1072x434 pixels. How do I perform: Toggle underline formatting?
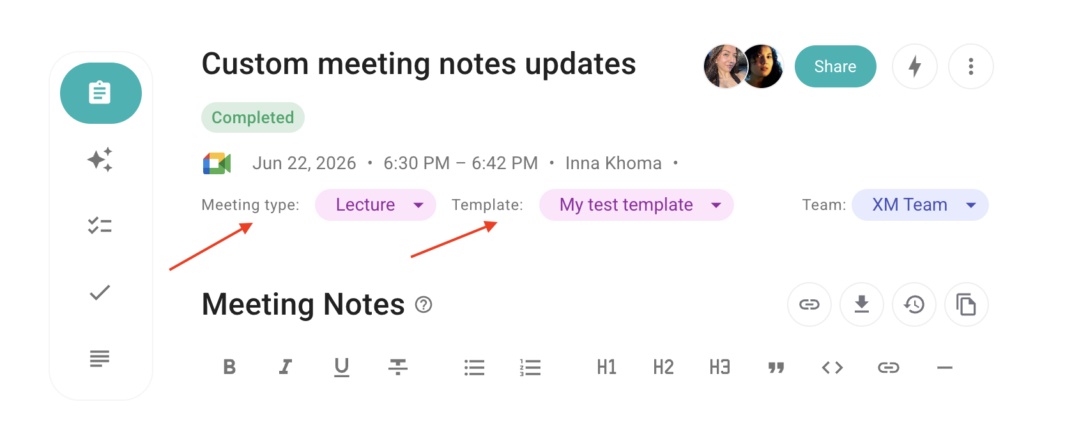(342, 367)
